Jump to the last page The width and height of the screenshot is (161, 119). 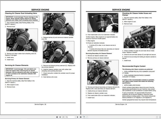pos(81,117)
